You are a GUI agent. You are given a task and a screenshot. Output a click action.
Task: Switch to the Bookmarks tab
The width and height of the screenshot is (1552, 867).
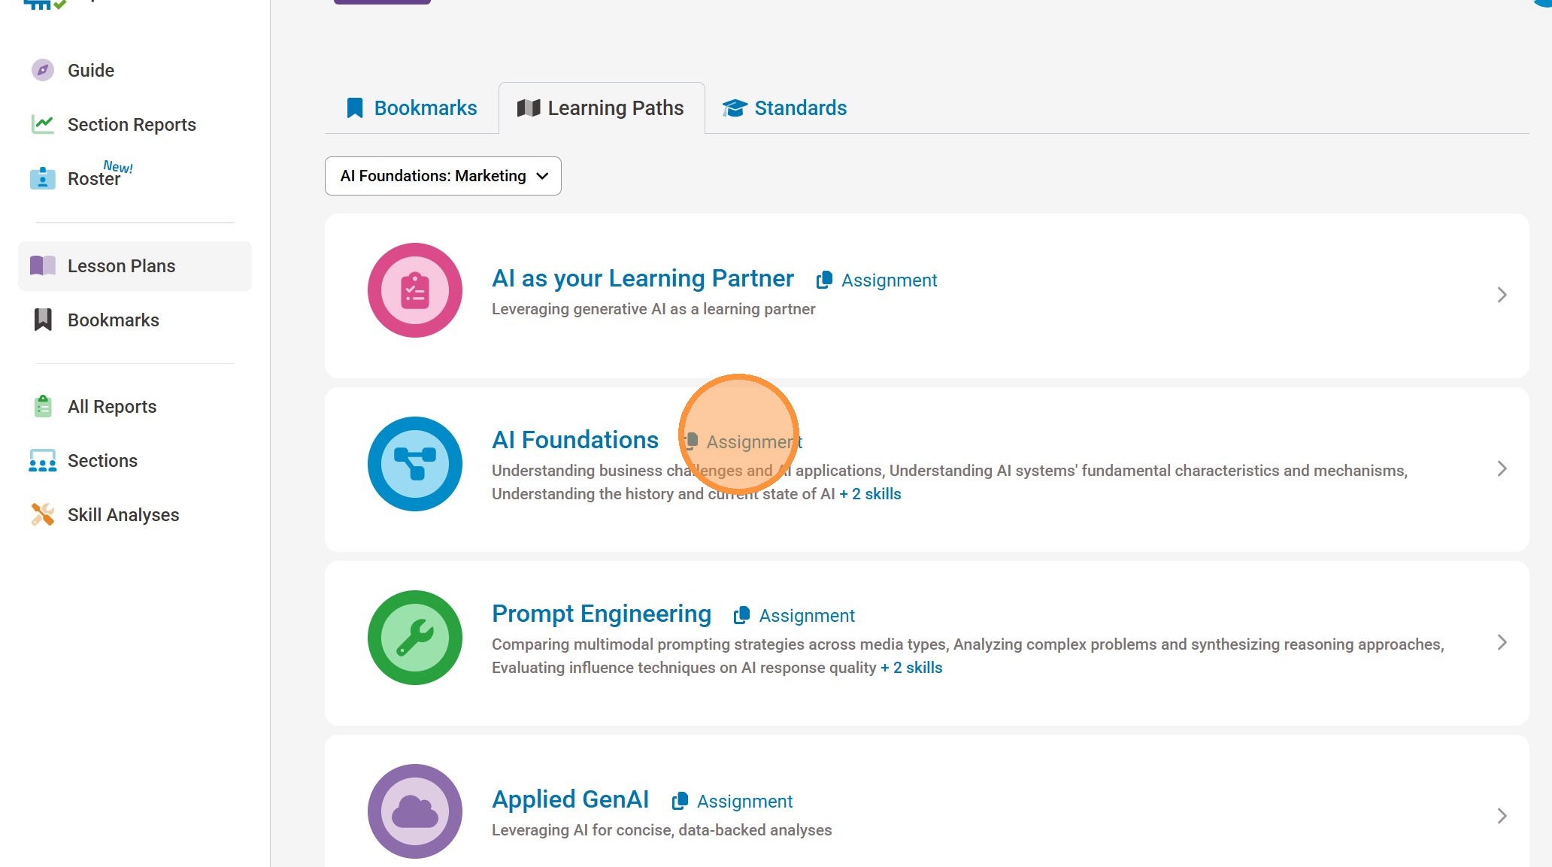(x=411, y=108)
